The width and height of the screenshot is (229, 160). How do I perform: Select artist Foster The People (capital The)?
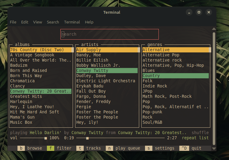pyautogui.click(x=107, y=112)
